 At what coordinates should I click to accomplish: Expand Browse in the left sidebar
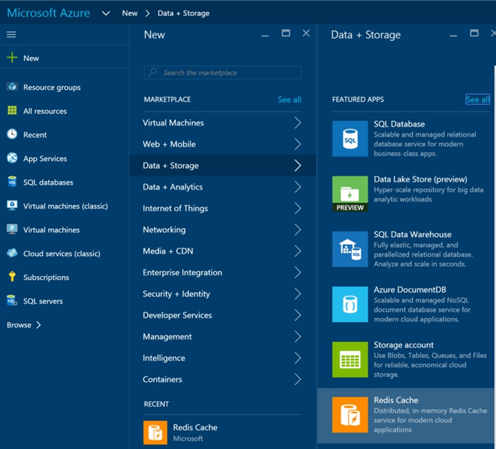point(24,325)
